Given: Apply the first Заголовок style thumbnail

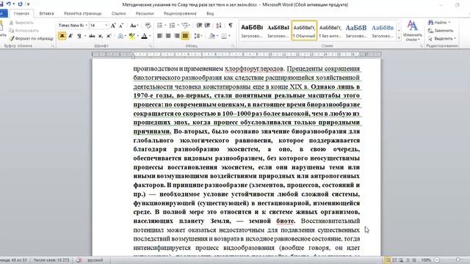Looking at the screenshot, I should pos(252,31).
